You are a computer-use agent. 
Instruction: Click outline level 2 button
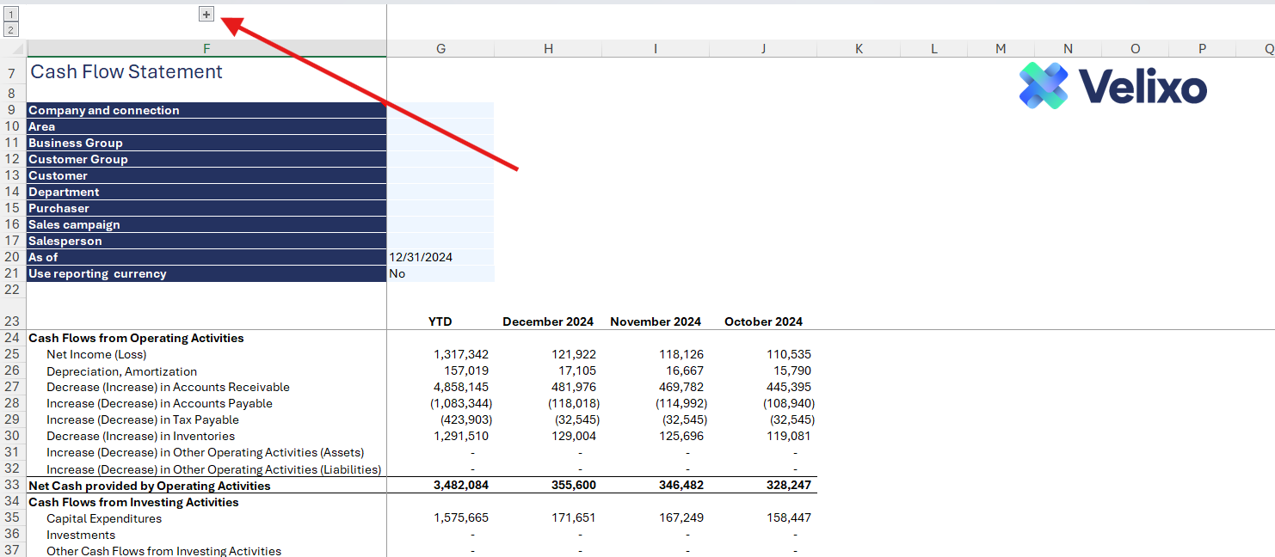click(10, 30)
